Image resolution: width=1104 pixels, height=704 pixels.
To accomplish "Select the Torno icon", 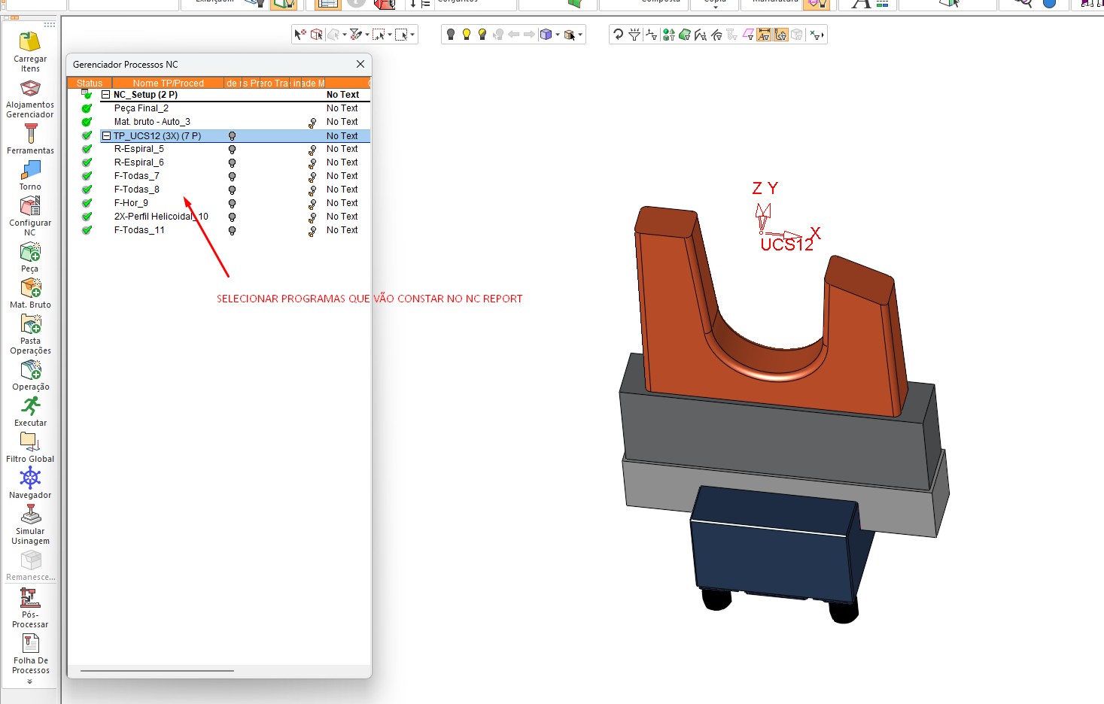I will pyautogui.click(x=30, y=175).
